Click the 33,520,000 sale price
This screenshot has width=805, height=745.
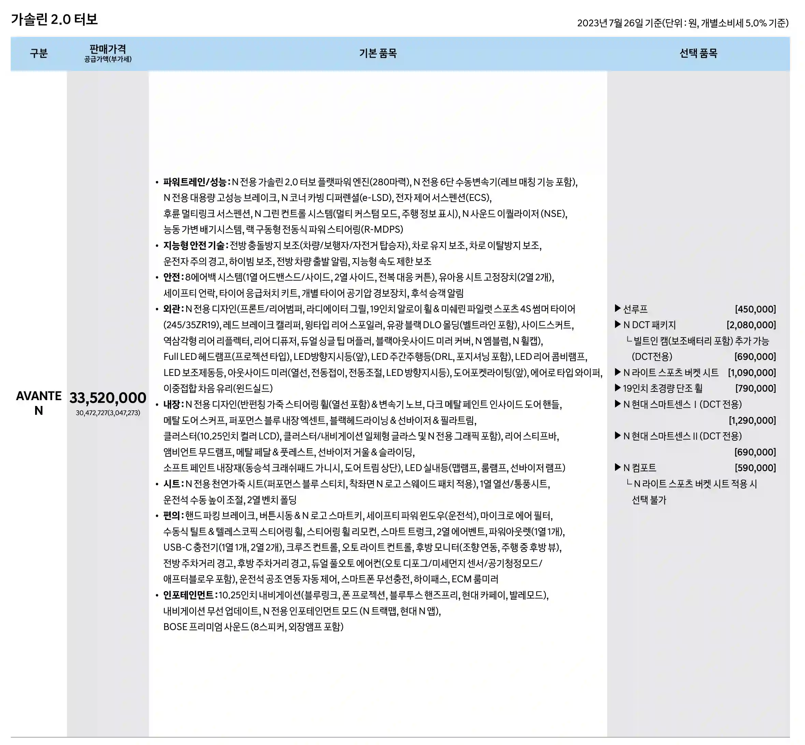pyautogui.click(x=108, y=398)
